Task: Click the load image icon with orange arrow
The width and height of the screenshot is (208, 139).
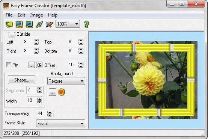Action: pos(19,24)
